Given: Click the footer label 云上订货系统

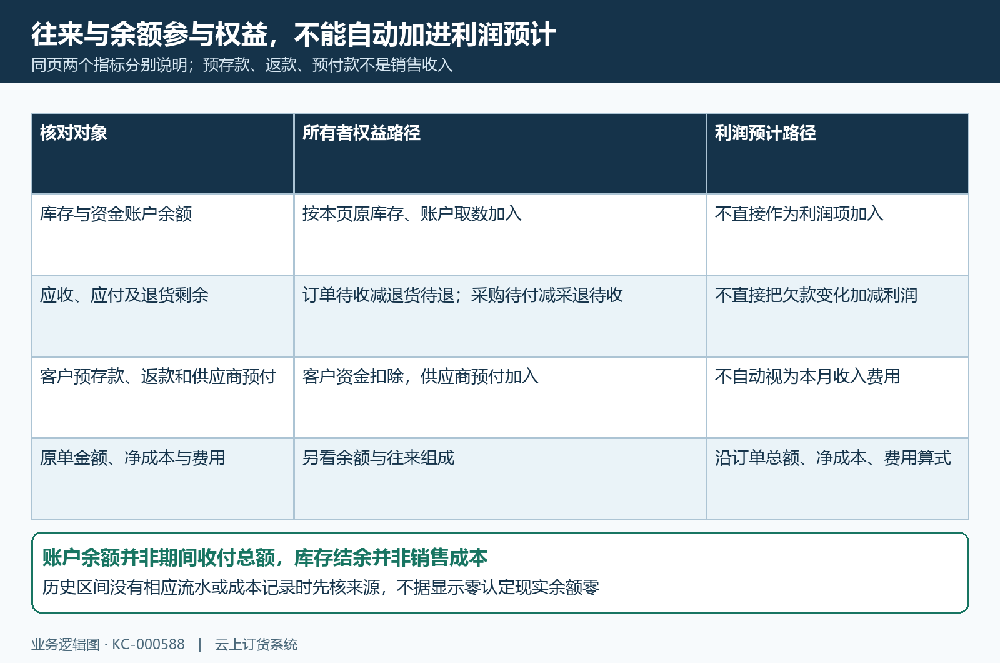Looking at the screenshot, I should point(256,645).
